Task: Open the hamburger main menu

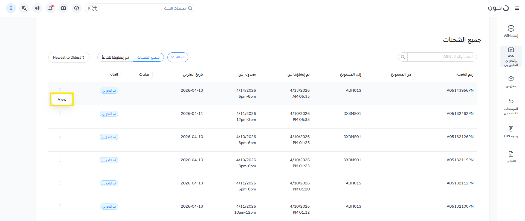Action: pyautogui.click(x=517, y=8)
